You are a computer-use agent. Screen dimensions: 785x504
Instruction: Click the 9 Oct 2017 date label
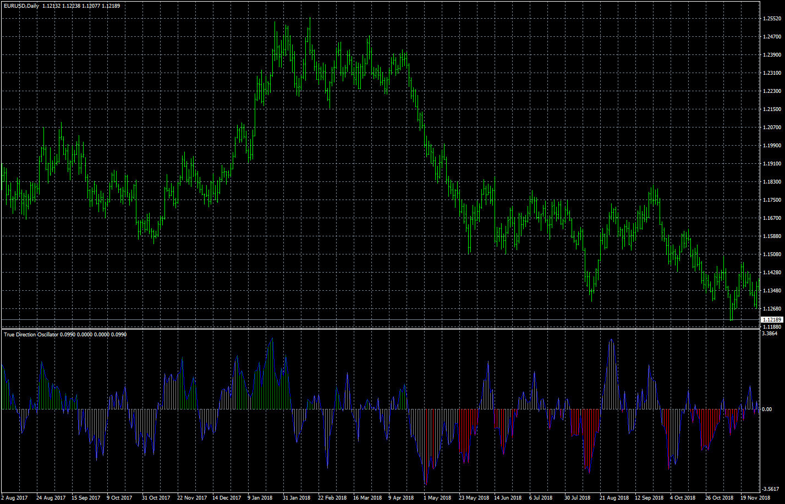[120, 498]
